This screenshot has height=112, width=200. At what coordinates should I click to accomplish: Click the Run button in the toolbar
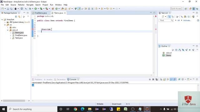pos(36,9)
